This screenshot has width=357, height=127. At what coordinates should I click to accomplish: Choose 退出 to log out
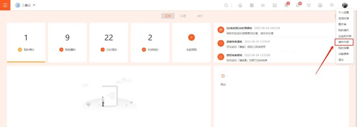pyautogui.click(x=341, y=60)
